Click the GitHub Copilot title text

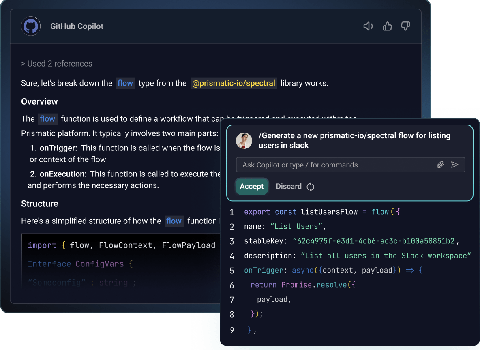[x=77, y=26]
